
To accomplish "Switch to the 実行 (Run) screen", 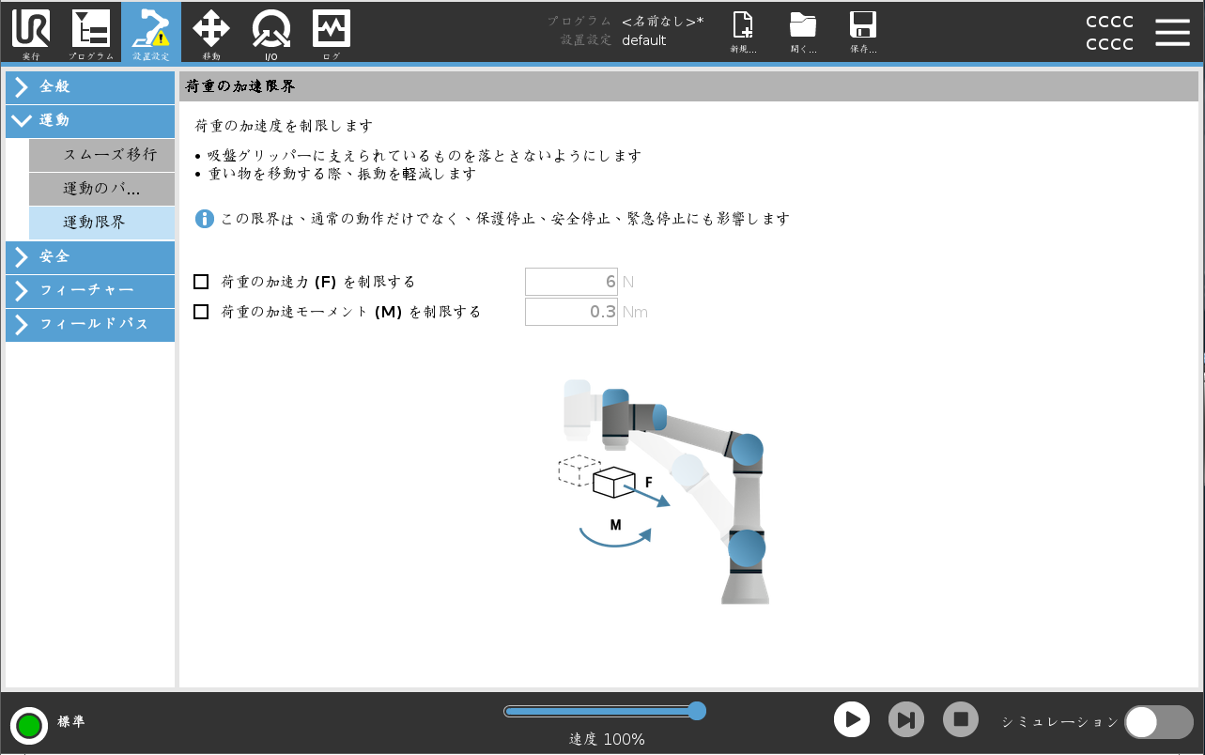I will (x=29, y=32).
